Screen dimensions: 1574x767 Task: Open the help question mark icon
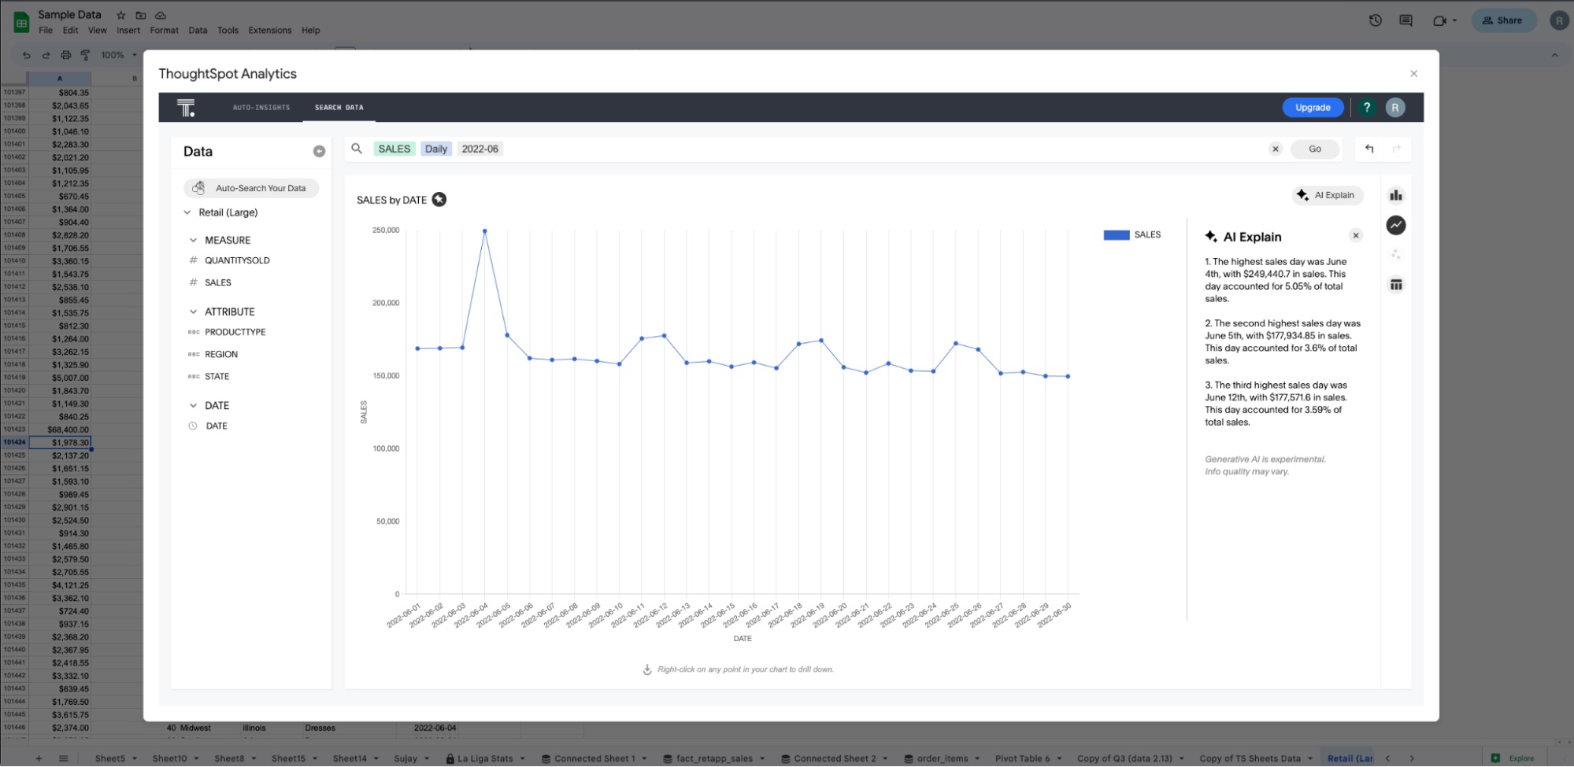pos(1367,108)
